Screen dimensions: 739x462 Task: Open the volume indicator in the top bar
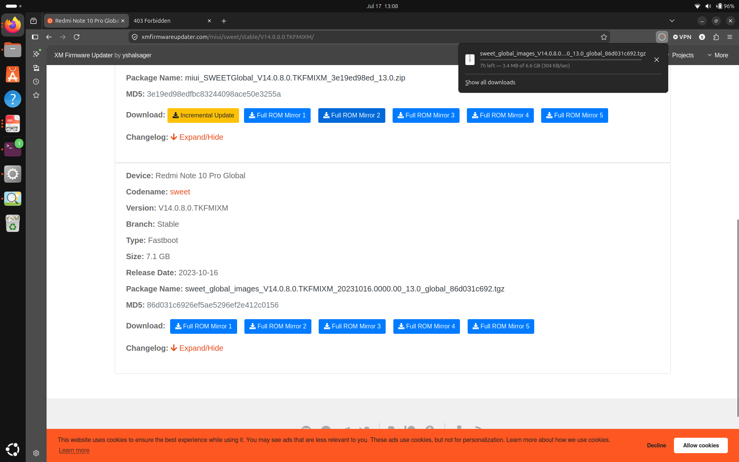708,6
